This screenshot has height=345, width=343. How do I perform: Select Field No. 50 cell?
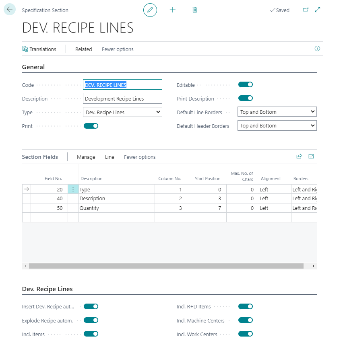tap(50, 208)
